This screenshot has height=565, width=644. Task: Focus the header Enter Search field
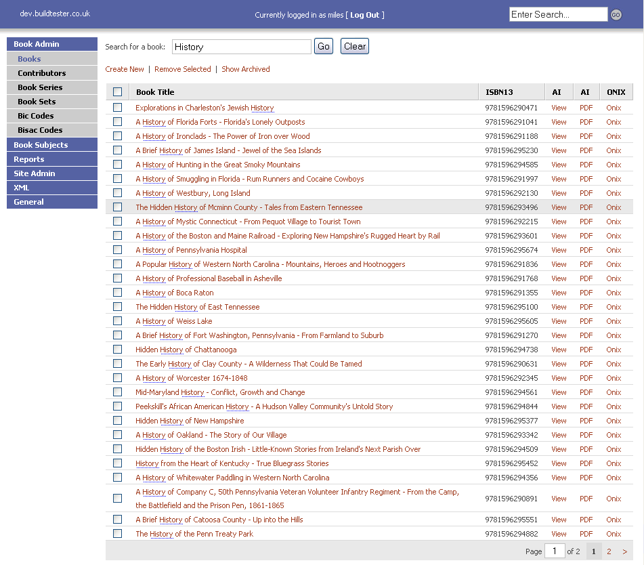point(558,14)
